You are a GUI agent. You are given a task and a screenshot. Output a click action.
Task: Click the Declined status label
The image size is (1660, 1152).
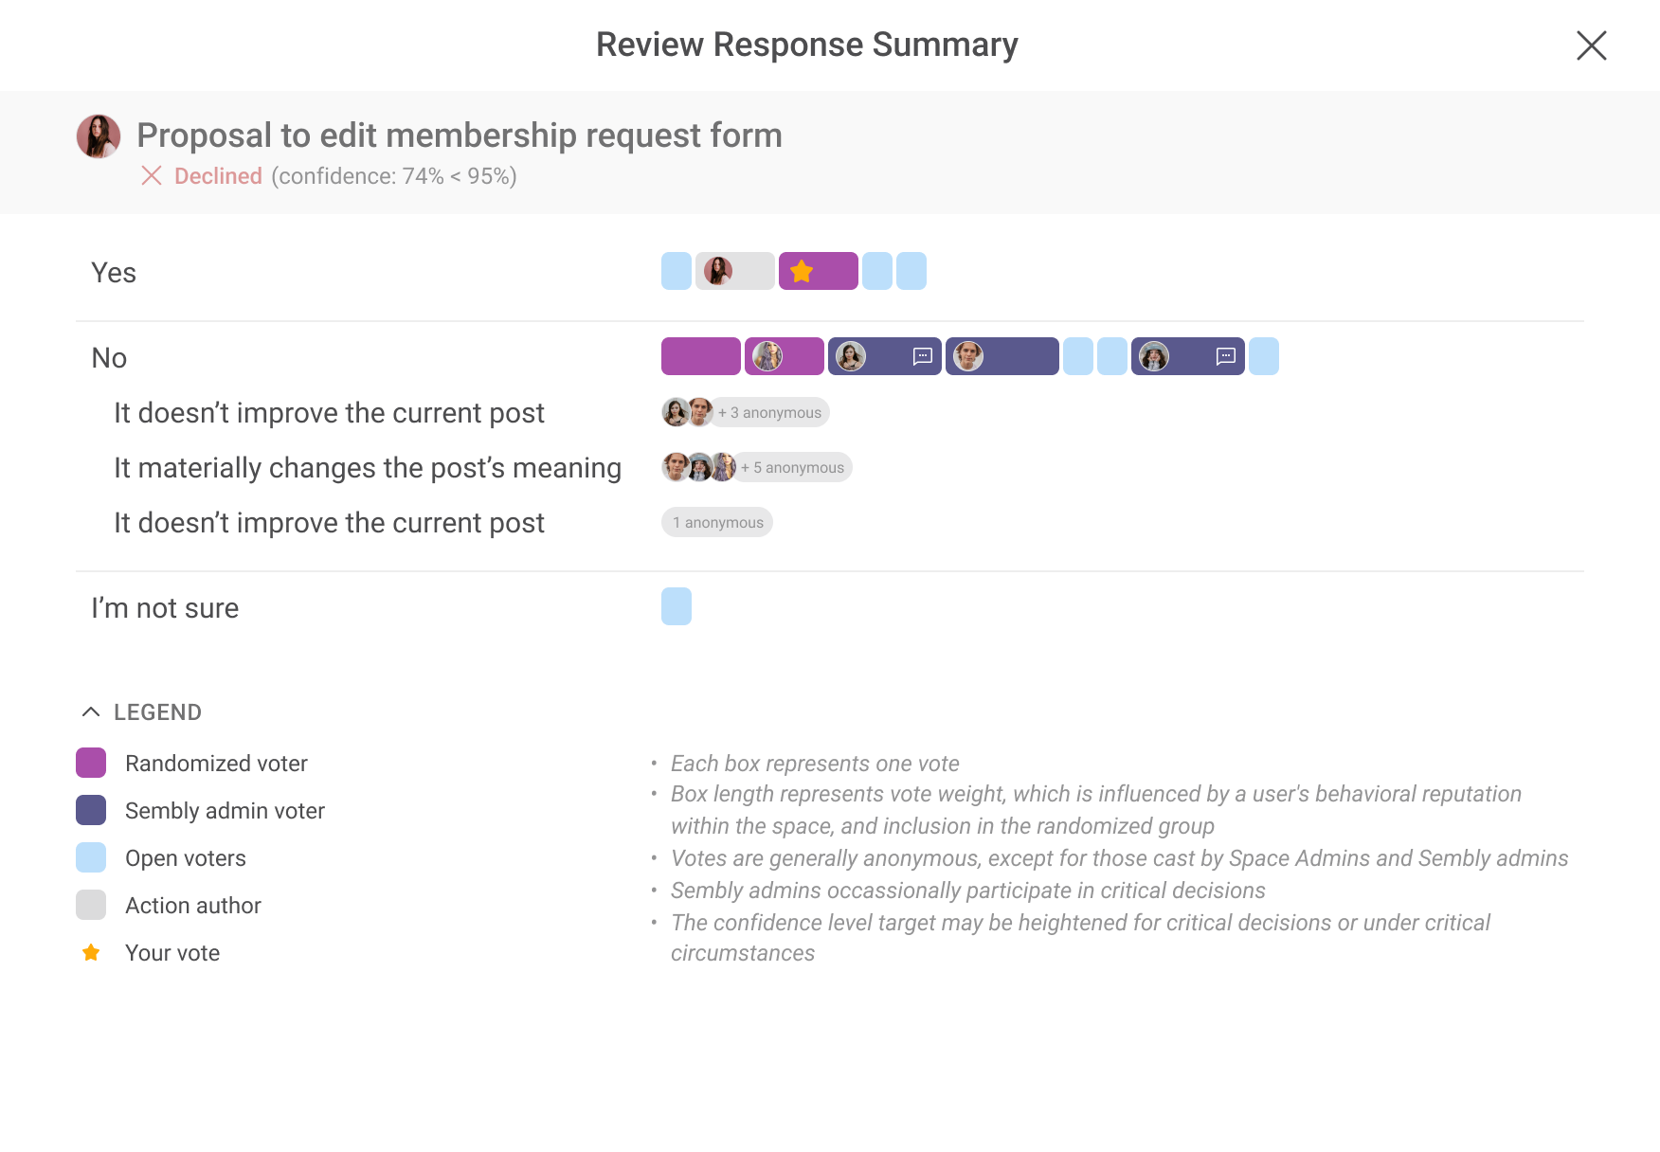218,176
